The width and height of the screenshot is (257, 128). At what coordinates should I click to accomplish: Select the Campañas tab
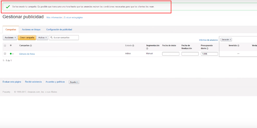click(x=11, y=30)
